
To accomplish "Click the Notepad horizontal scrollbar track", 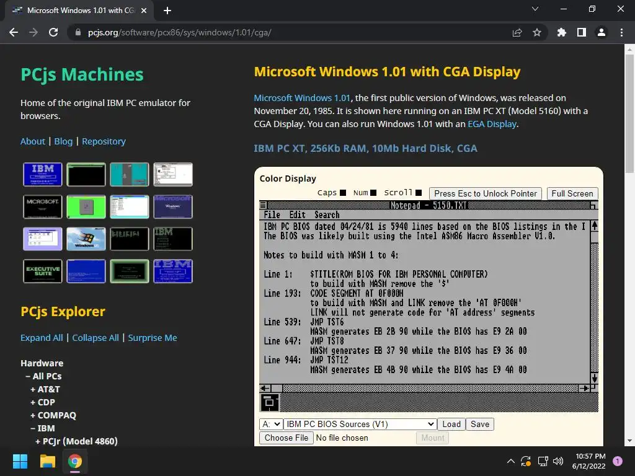I will click(430, 388).
